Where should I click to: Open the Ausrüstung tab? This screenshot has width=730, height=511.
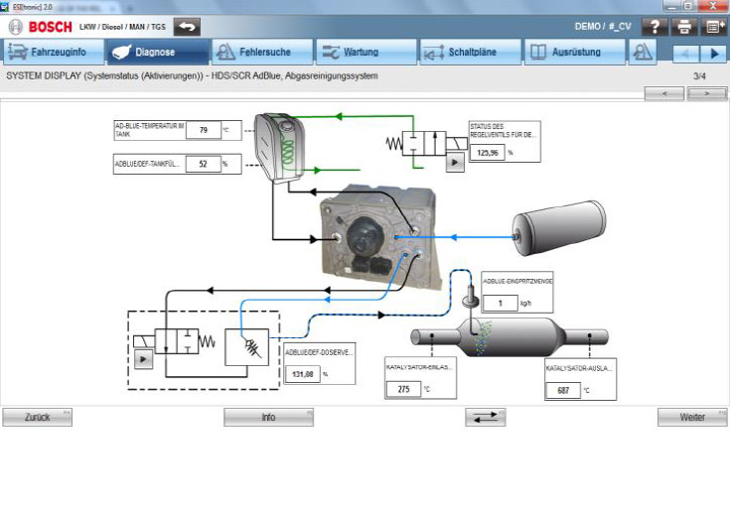[x=574, y=52]
